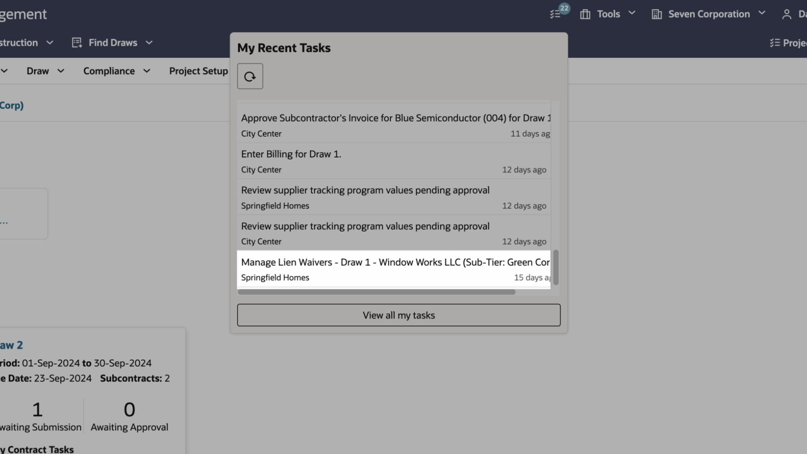Open the task list notification icon

coord(556,14)
